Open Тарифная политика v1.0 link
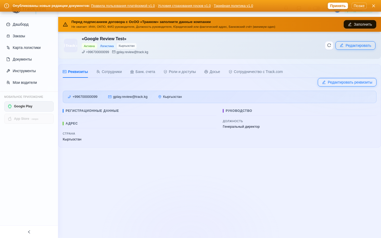 click(x=233, y=6)
